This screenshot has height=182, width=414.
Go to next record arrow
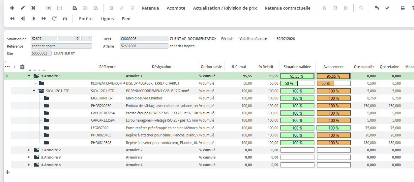pyautogui.click(x=33, y=19)
